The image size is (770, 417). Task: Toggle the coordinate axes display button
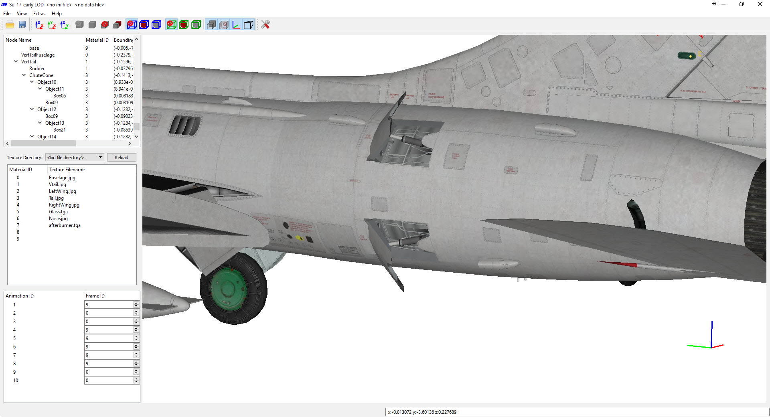236,25
